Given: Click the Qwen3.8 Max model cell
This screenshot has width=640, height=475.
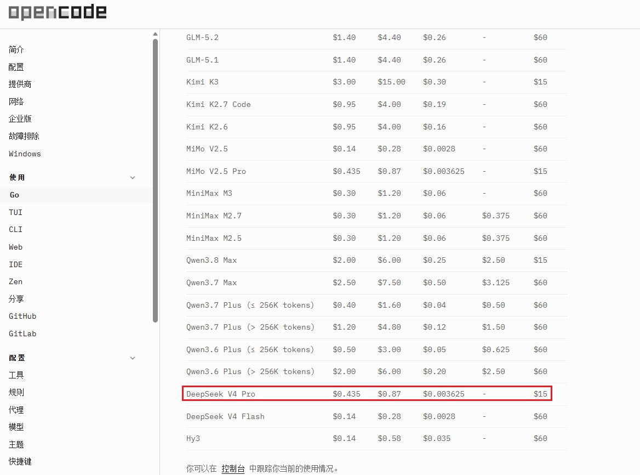Looking at the screenshot, I should click(x=212, y=261).
